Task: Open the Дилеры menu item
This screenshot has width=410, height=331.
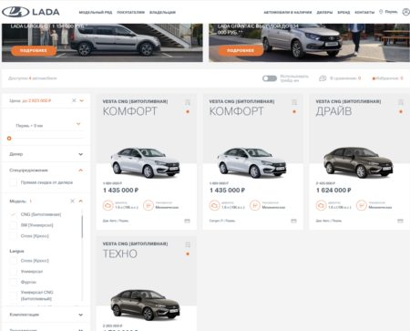Action: [x=324, y=13]
